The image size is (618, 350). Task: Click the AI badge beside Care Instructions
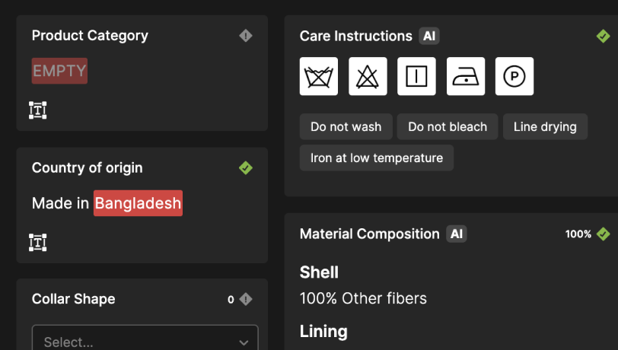click(x=429, y=36)
